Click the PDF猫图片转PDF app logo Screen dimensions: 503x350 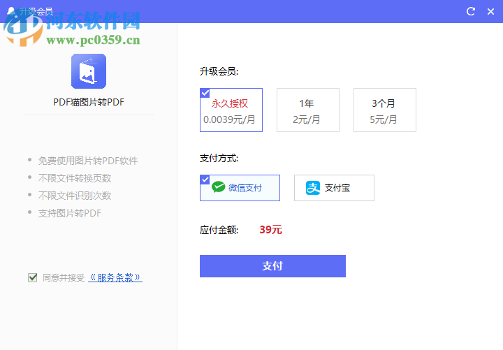pos(89,71)
